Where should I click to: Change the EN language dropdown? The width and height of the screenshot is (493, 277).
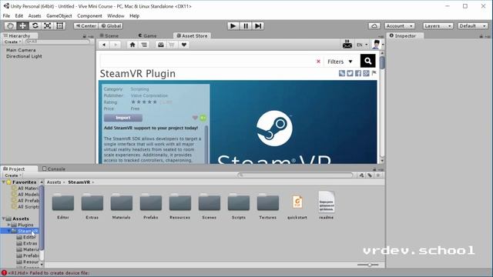[x=362, y=45]
